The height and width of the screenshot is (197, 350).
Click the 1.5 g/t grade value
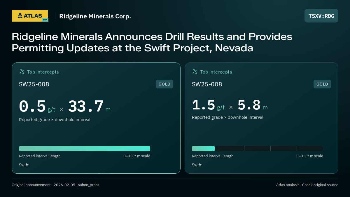pyautogui.click(x=208, y=105)
